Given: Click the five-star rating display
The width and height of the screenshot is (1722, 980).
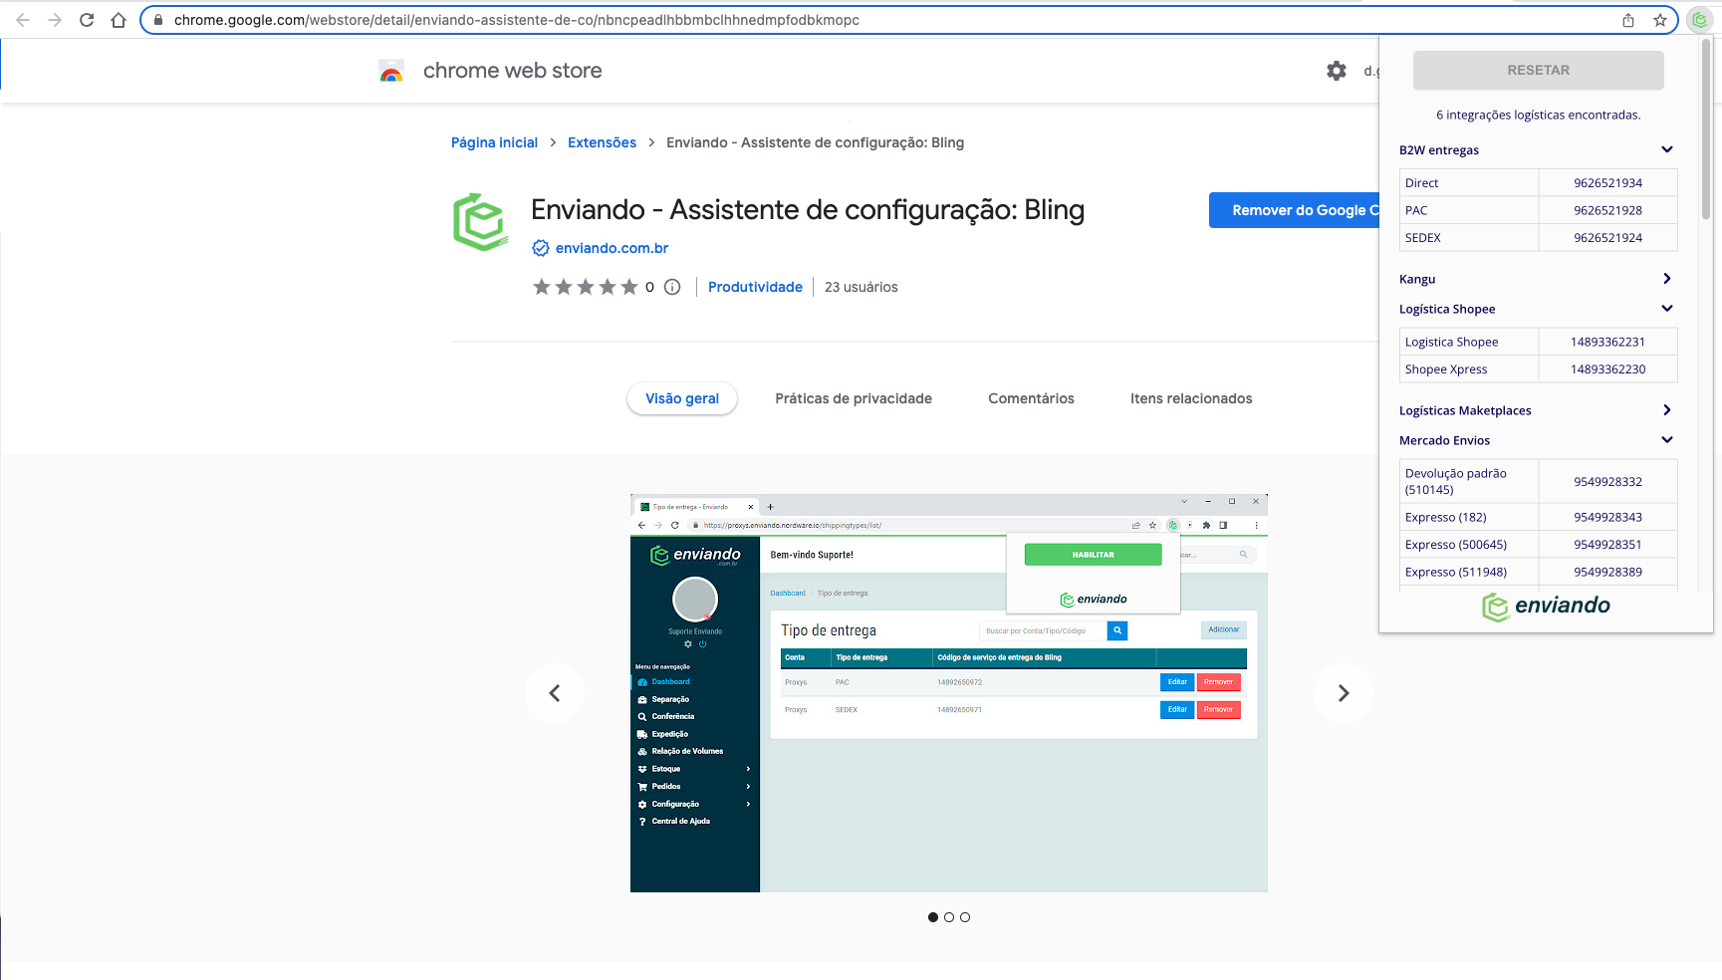Looking at the screenshot, I should click(x=585, y=287).
